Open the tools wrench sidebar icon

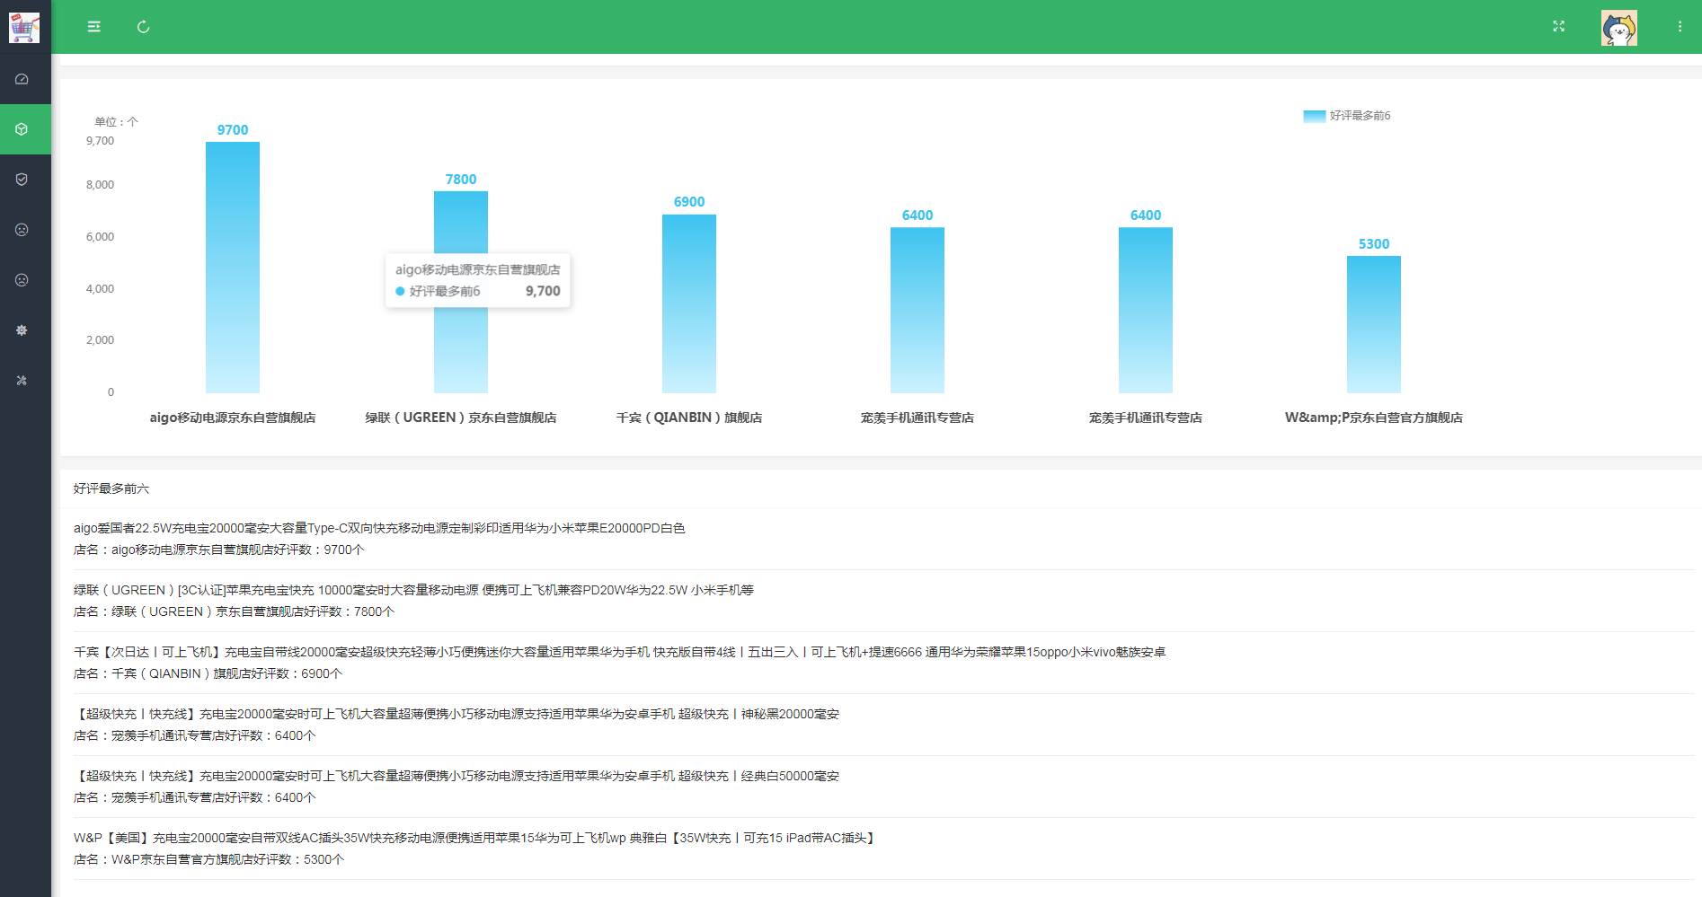tap(22, 381)
